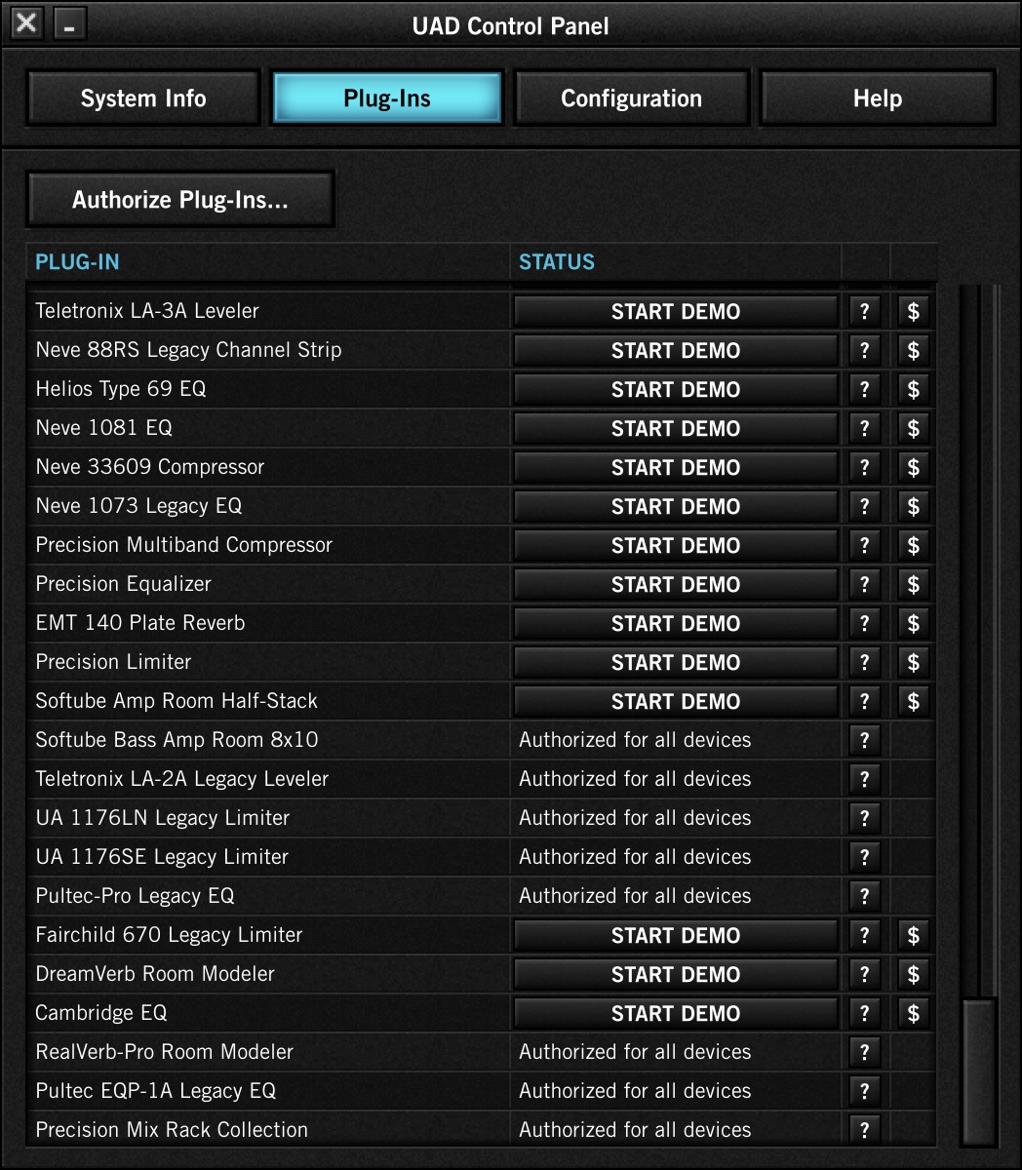Click the plug-in list scrollbar handle
Image resolution: width=1022 pixels, height=1170 pixels.
(x=979, y=1071)
